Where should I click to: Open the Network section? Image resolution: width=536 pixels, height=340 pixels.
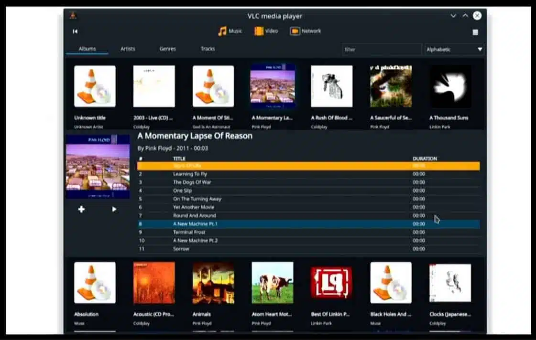pyautogui.click(x=305, y=31)
